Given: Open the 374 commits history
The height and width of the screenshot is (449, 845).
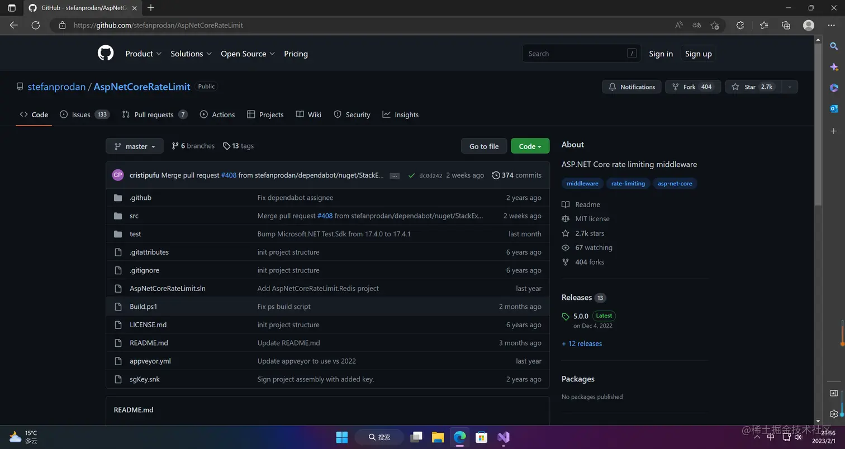Looking at the screenshot, I should coord(516,175).
